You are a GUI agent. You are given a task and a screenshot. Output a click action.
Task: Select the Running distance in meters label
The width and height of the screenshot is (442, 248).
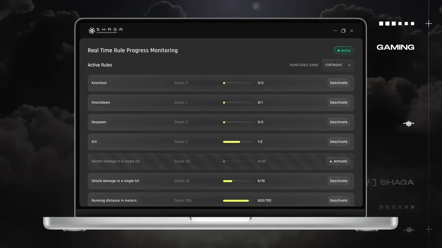[x=115, y=201]
